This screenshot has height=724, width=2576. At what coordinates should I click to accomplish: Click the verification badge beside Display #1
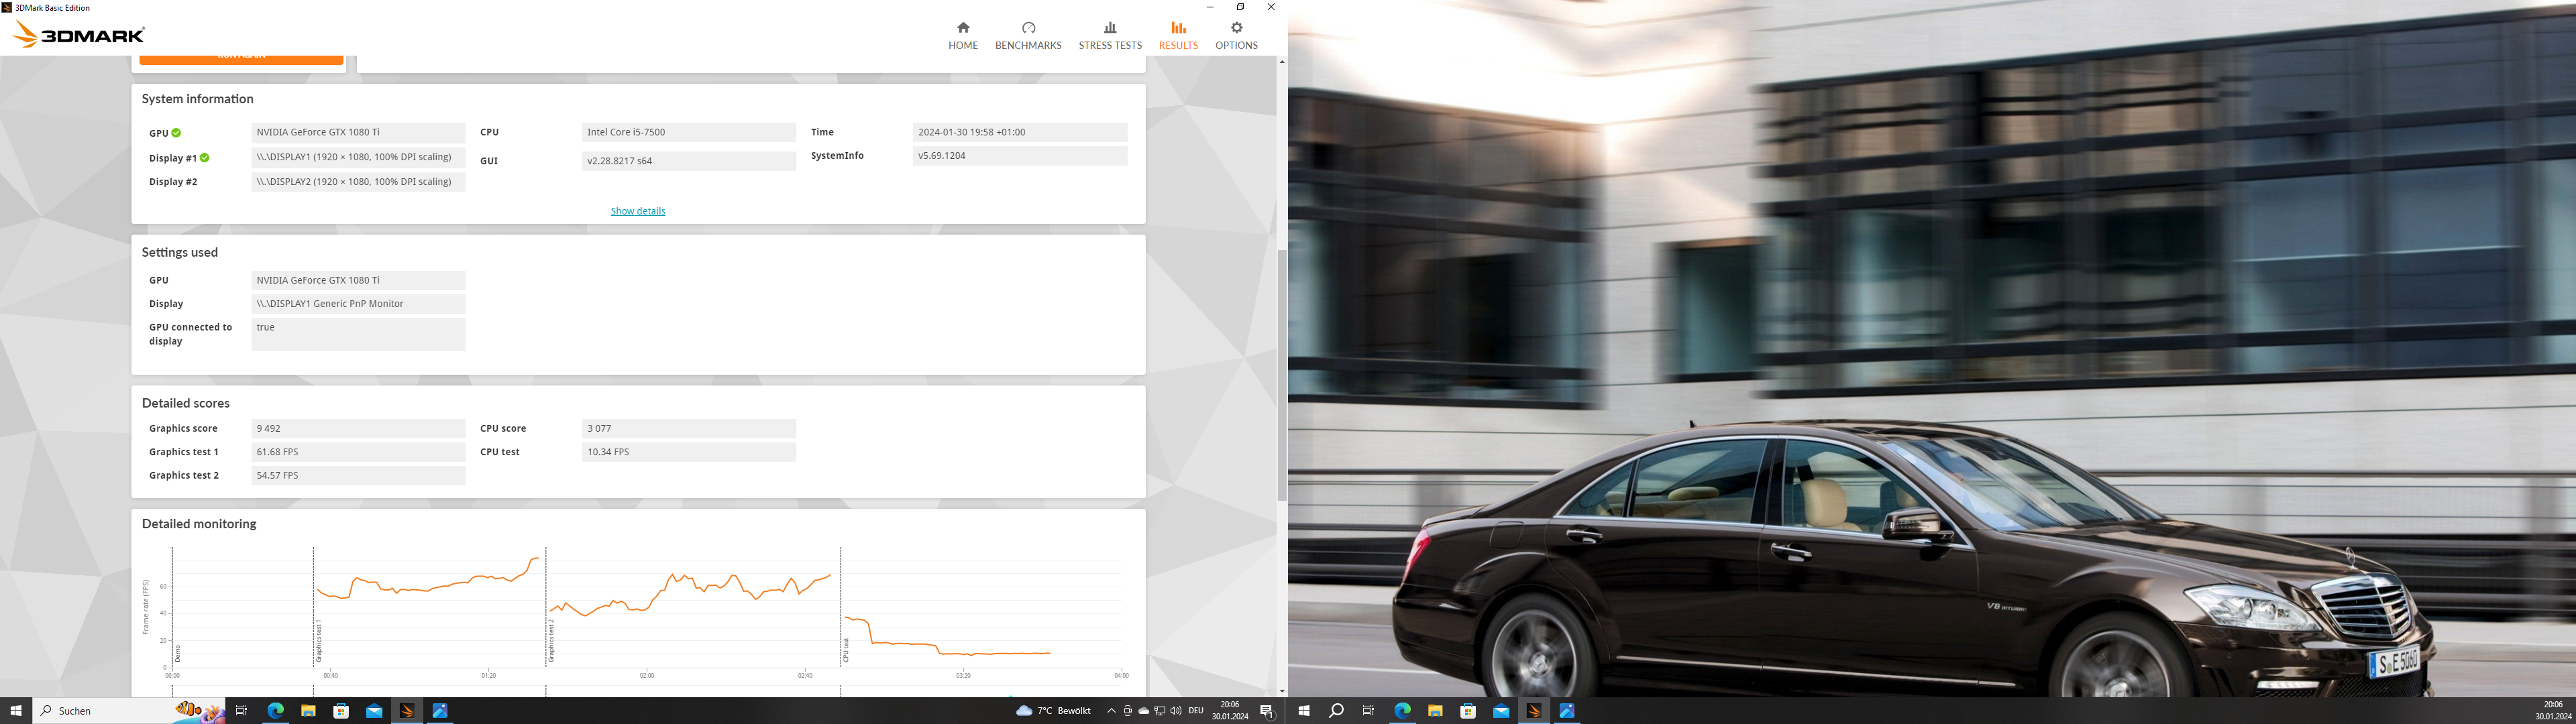tap(205, 157)
